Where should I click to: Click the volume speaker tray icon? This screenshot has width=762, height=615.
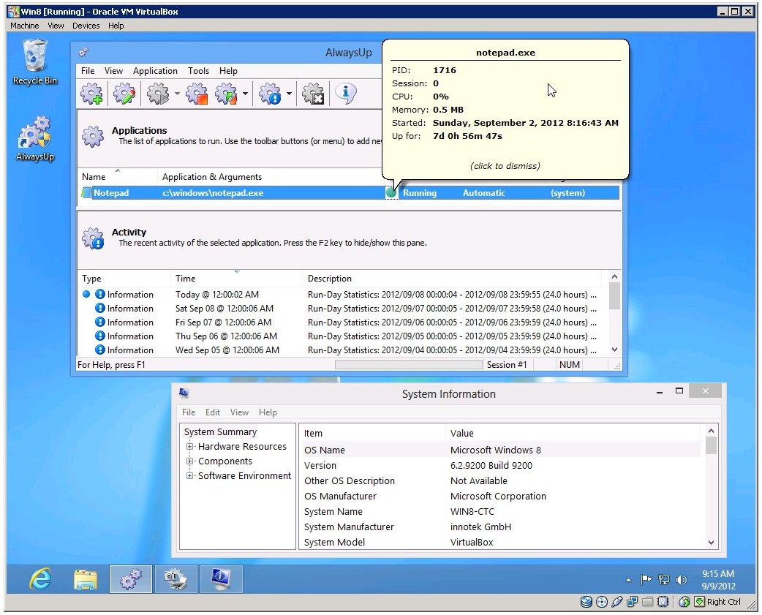682,580
